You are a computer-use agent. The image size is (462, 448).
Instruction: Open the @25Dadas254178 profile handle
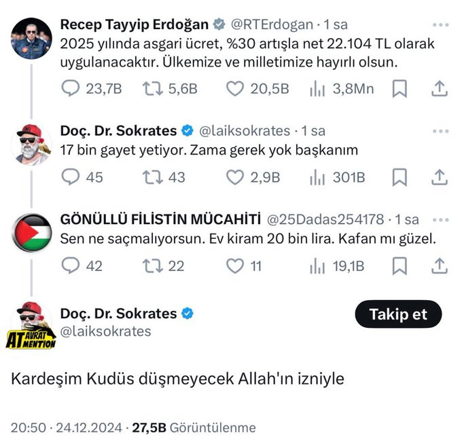[x=325, y=219]
